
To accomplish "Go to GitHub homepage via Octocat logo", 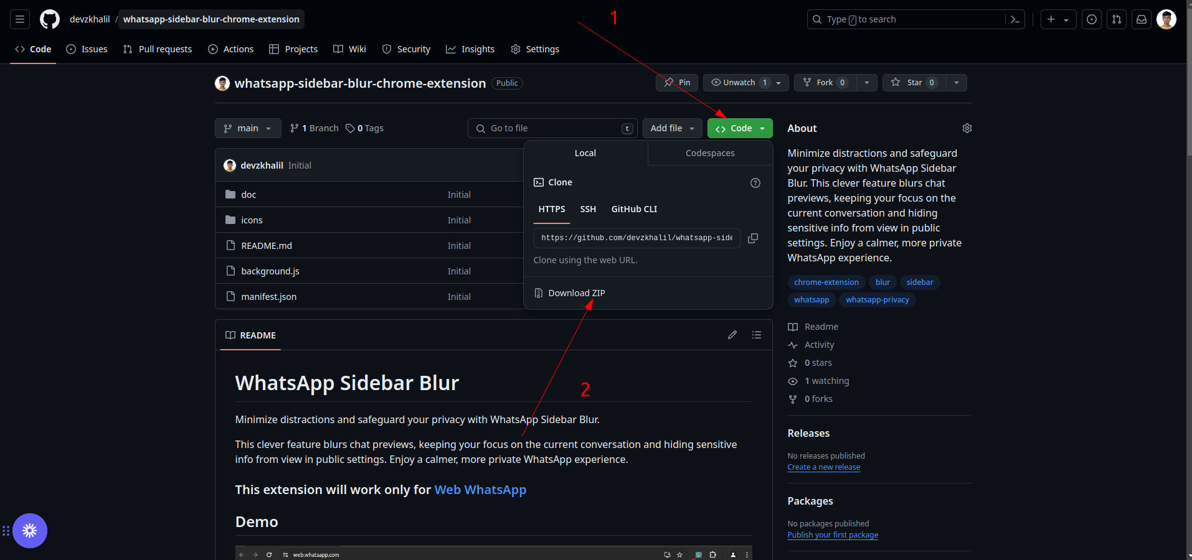I will point(50,19).
